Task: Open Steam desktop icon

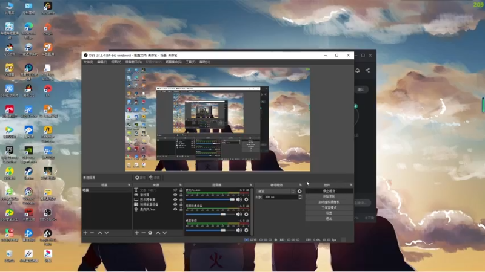Action: click(x=28, y=173)
